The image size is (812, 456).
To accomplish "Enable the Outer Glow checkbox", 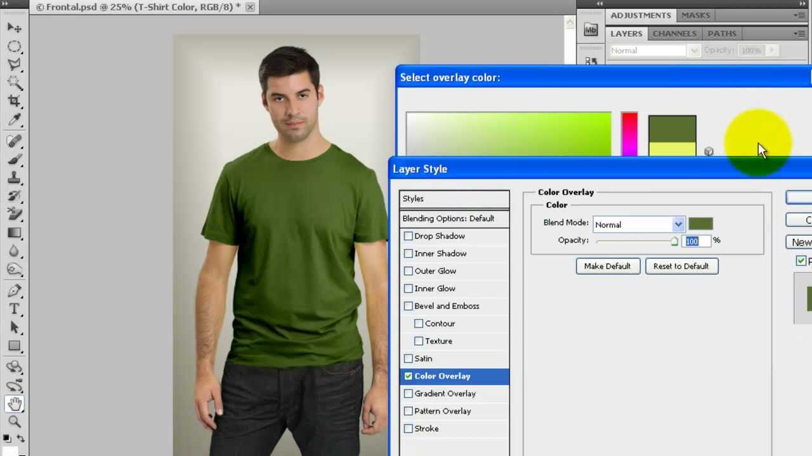I will [x=409, y=271].
